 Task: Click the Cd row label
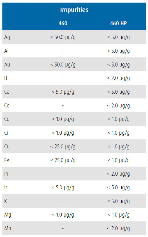pyautogui.click(x=7, y=105)
